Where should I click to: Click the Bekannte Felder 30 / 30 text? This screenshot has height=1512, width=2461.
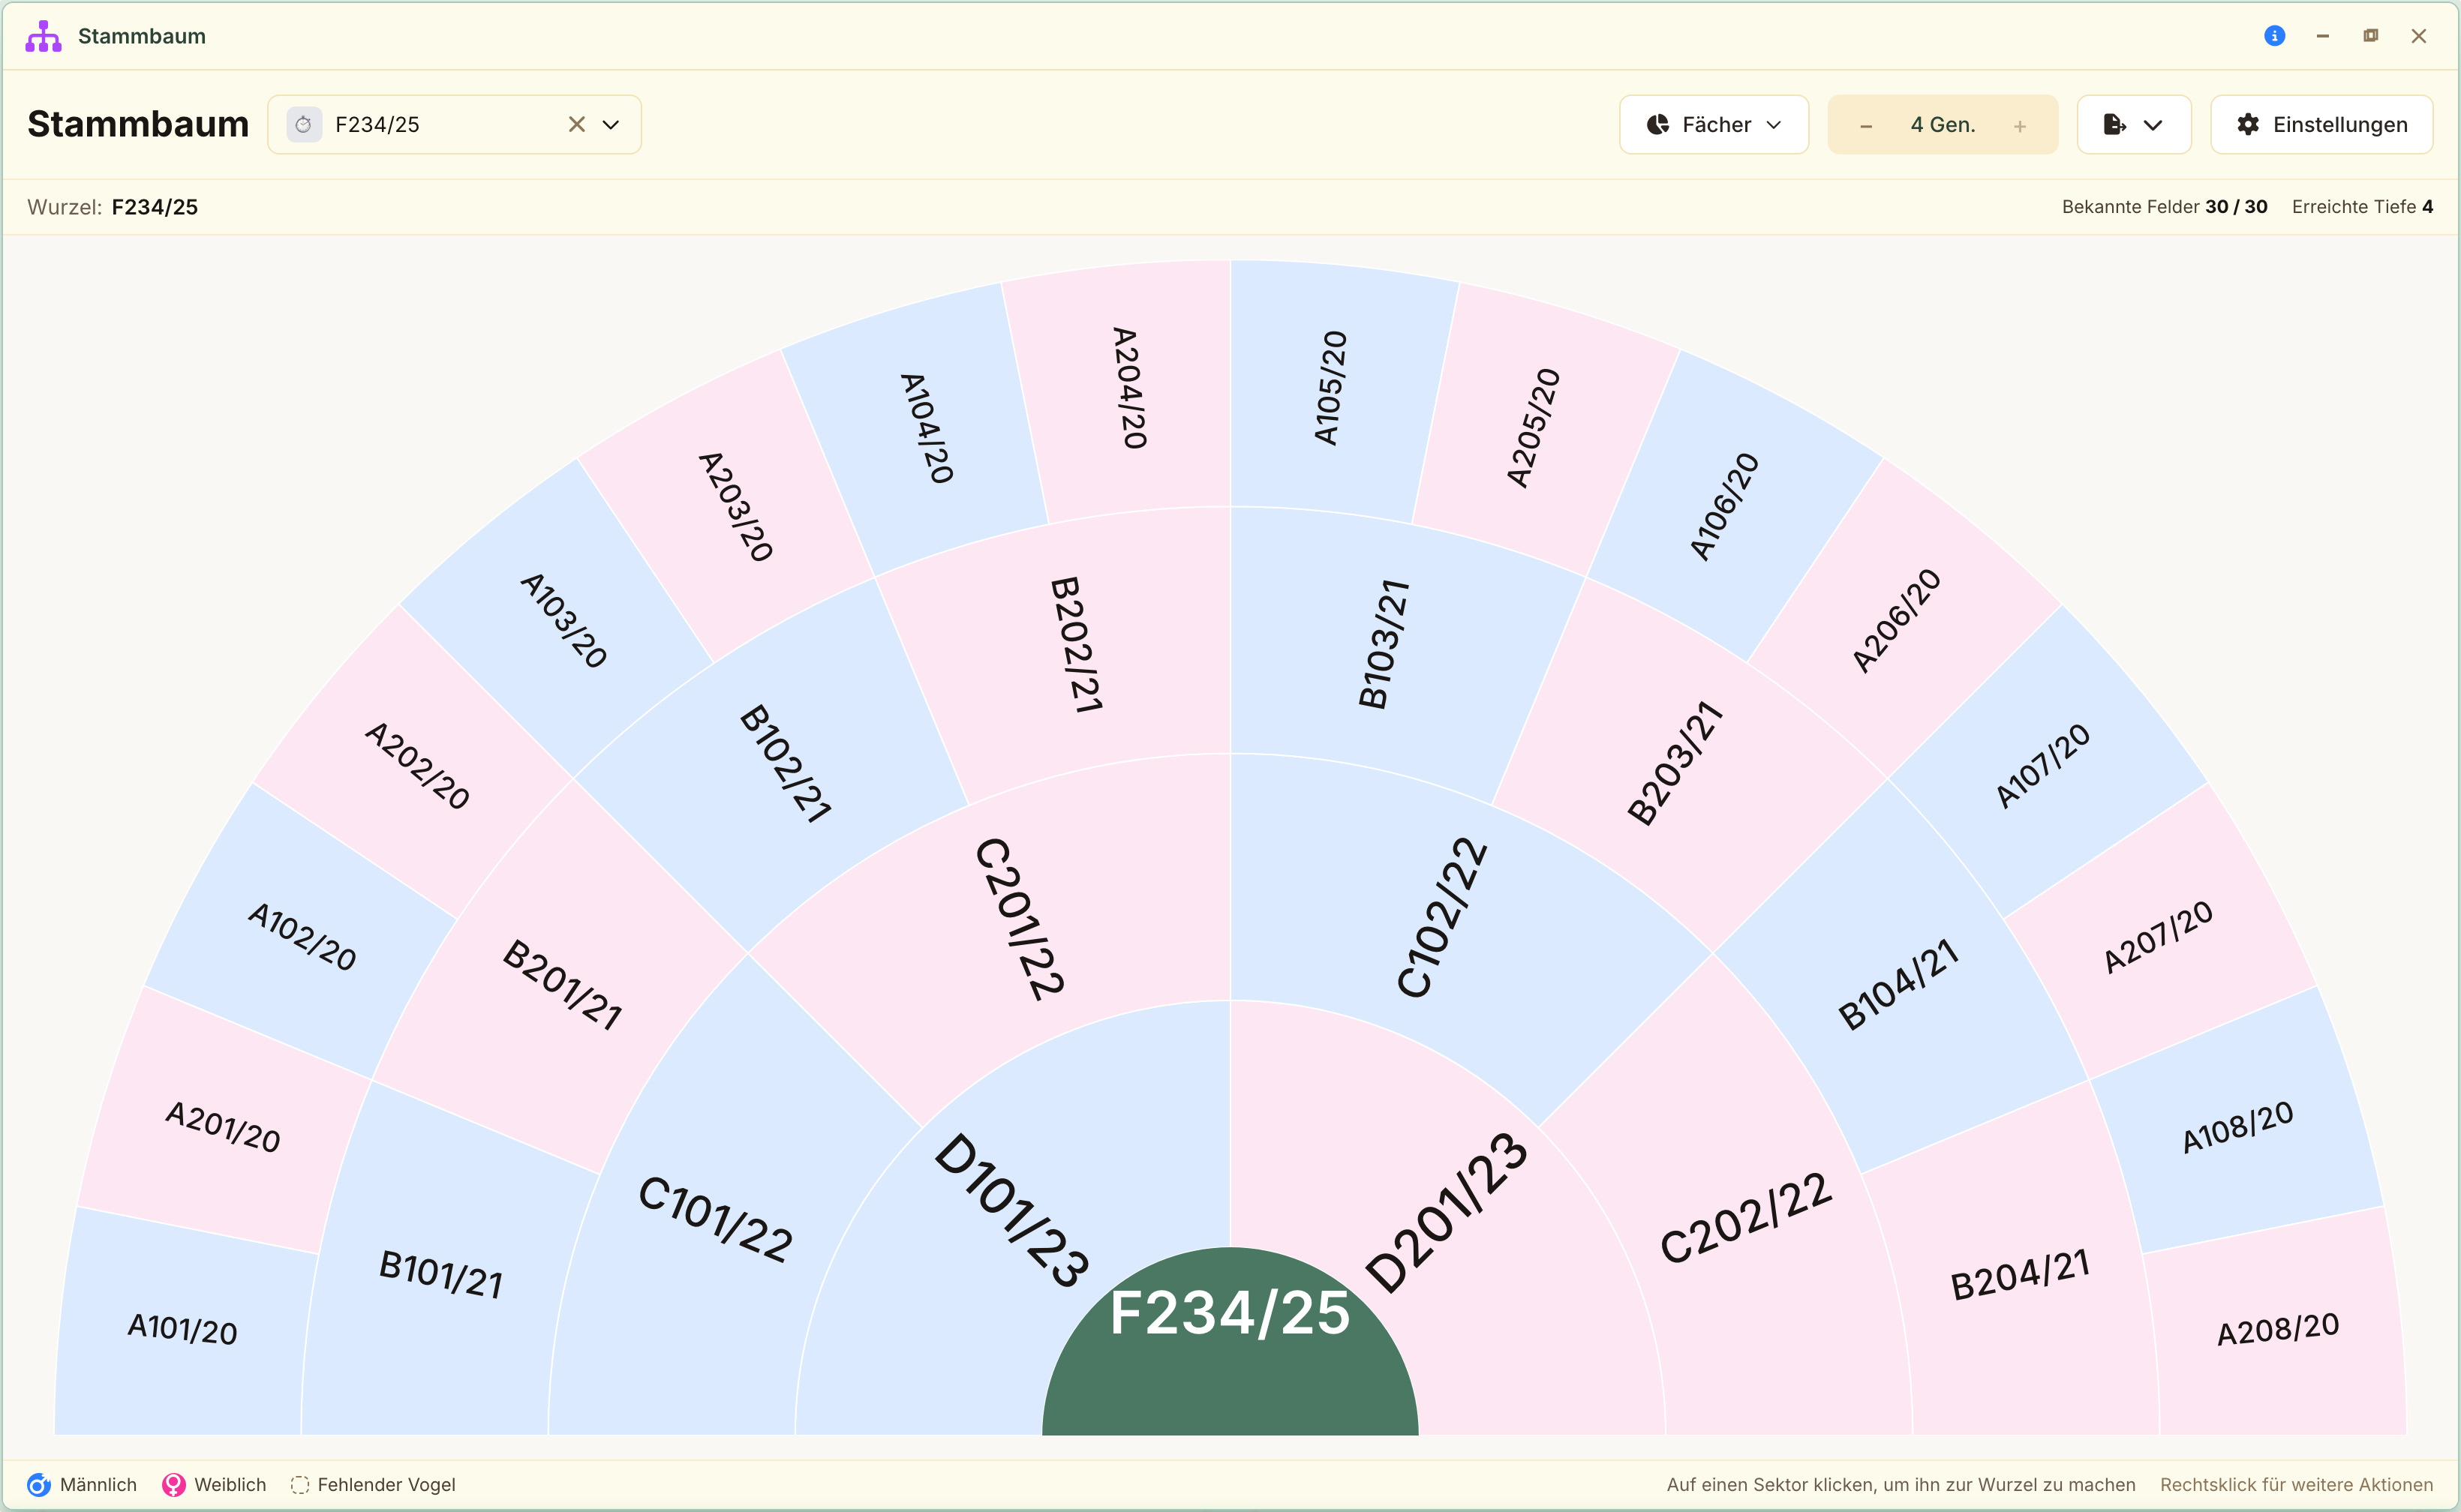pos(2164,207)
